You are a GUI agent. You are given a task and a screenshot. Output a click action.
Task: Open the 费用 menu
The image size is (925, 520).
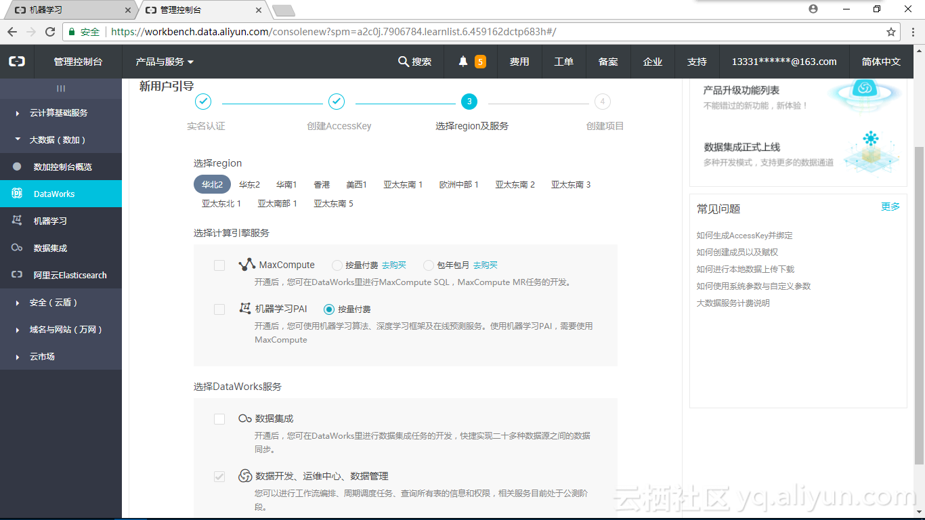[519, 62]
